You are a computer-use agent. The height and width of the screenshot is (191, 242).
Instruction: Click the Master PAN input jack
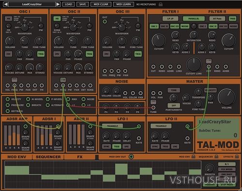pos(160,93)
